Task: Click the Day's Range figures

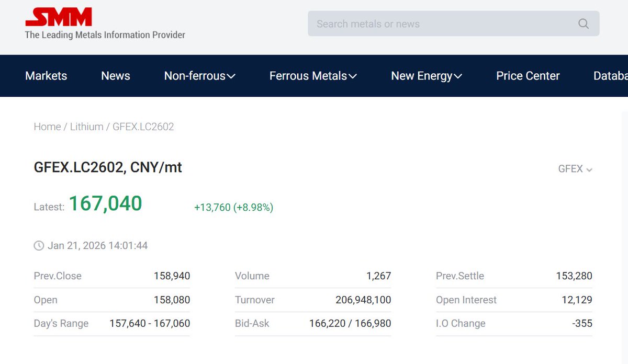Action: click(149, 323)
